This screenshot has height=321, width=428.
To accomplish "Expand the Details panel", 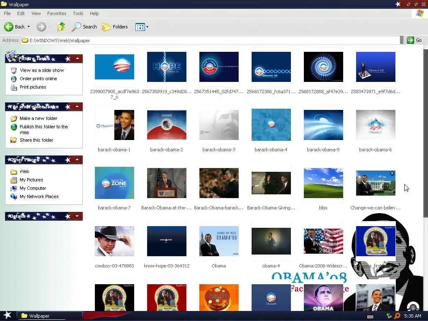I will [77, 216].
